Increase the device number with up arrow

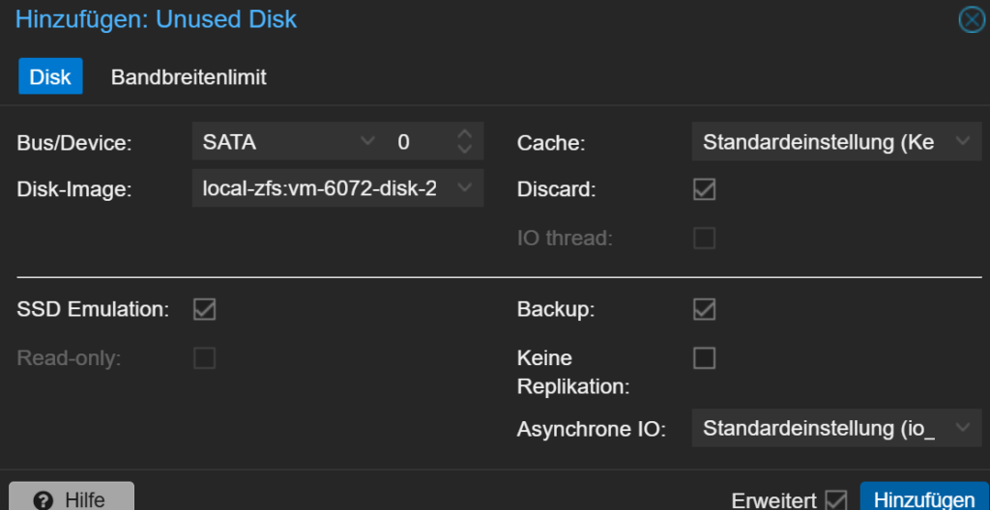click(465, 134)
